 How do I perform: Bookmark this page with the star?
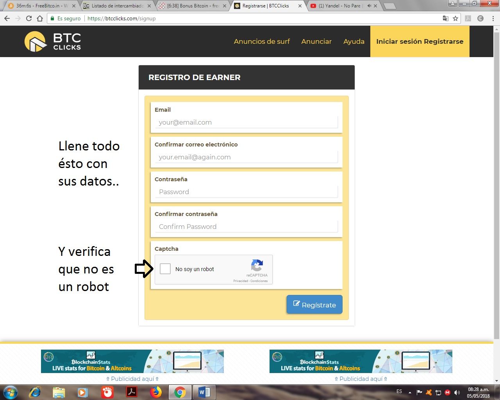click(x=455, y=18)
